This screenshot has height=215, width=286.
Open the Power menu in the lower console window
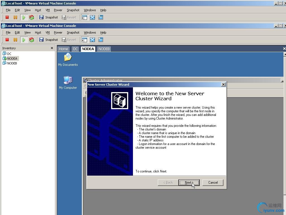58,32
